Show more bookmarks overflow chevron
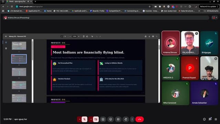 [199, 11]
